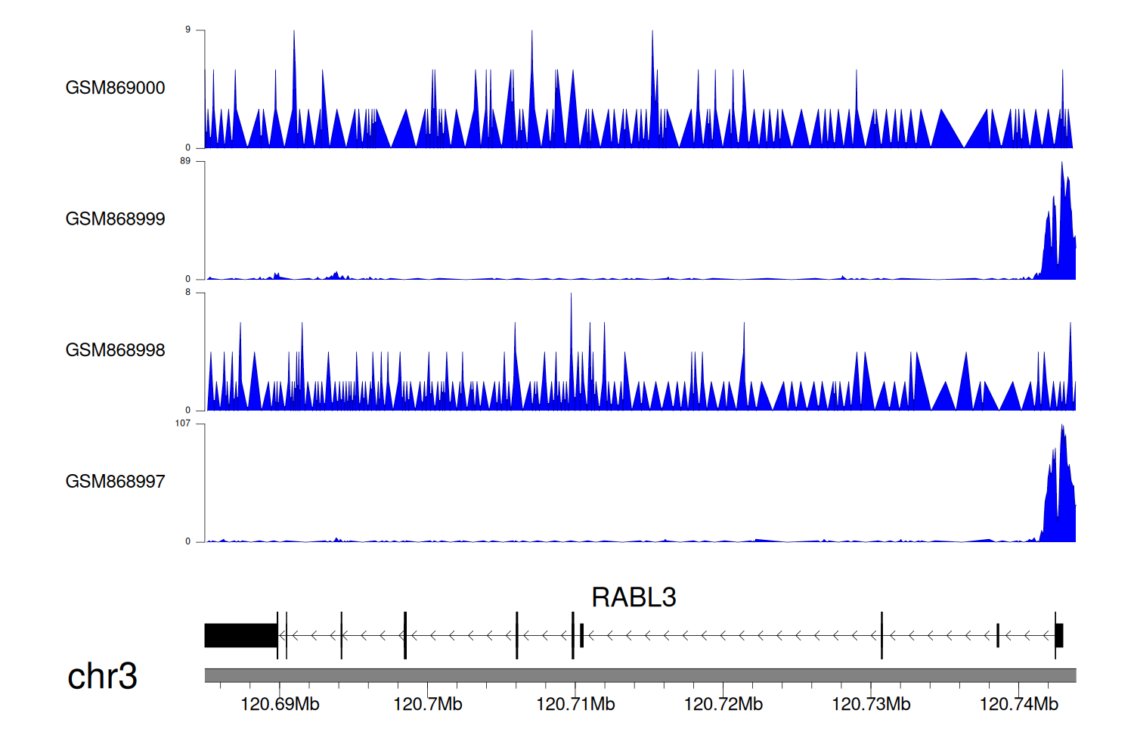
Task: Click the y-axis maximum 107 label
Action: pos(182,423)
